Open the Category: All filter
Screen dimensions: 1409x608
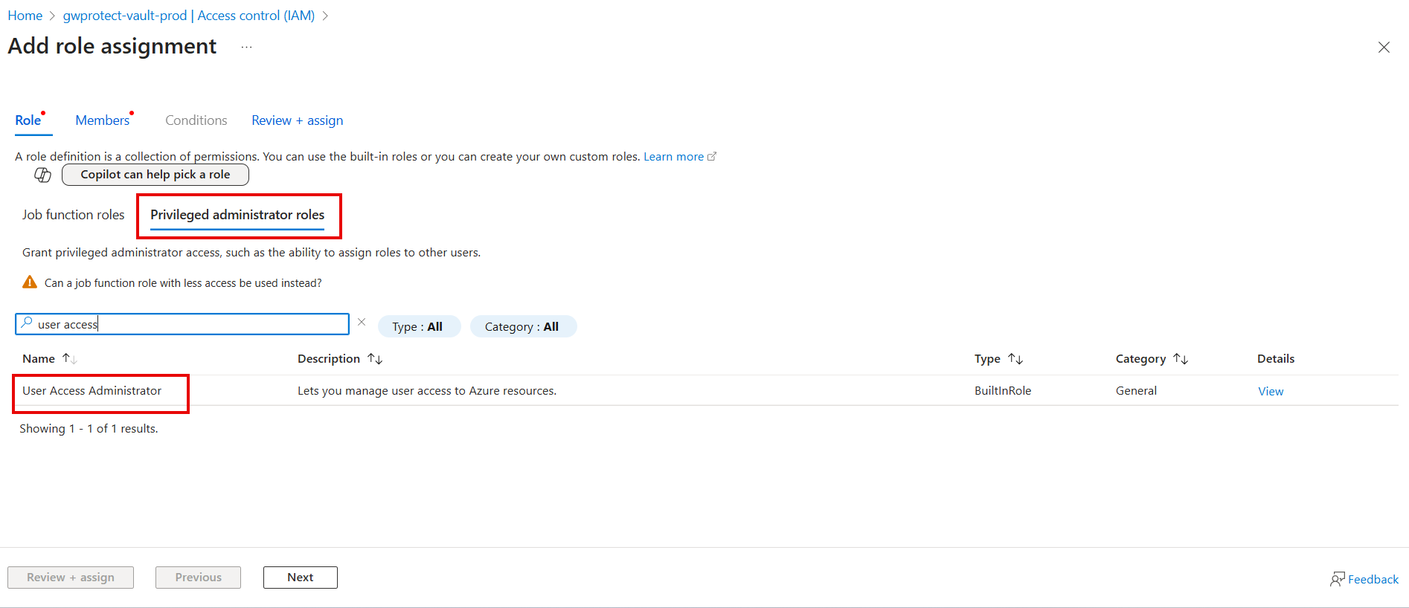(522, 327)
